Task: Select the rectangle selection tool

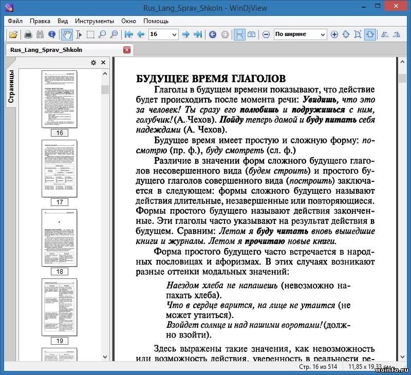Action: pyautogui.click(x=90, y=34)
